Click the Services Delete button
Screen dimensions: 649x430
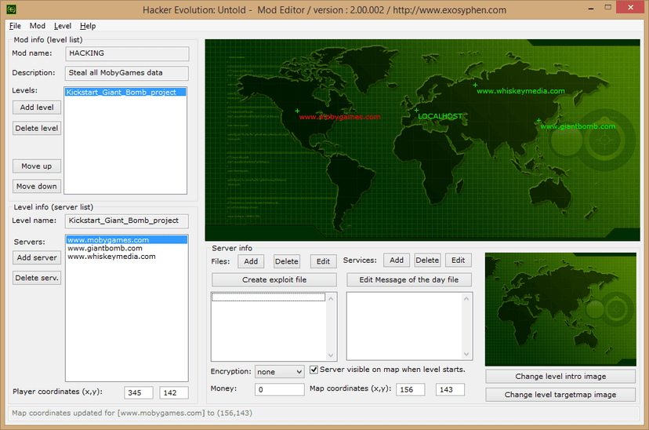pyautogui.click(x=427, y=261)
